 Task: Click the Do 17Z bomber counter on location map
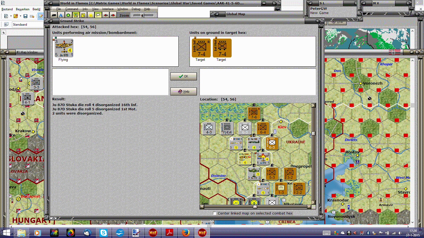click(x=254, y=173)
